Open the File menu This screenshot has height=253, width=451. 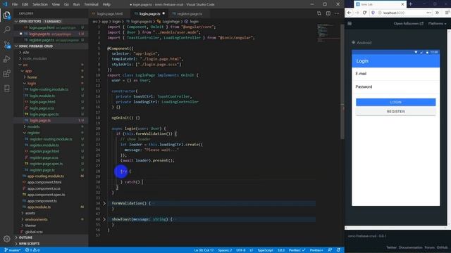15,4
